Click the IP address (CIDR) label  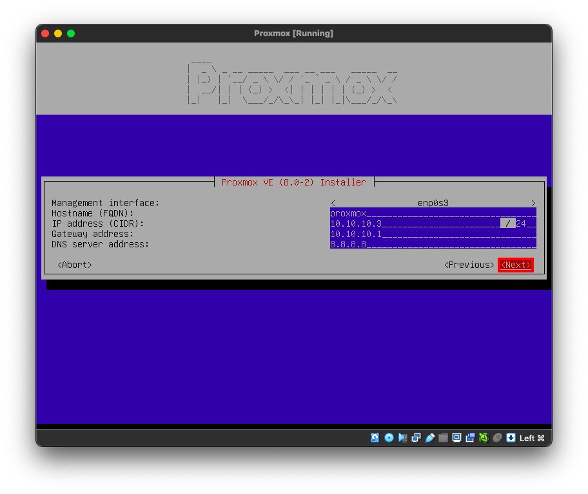97,223
